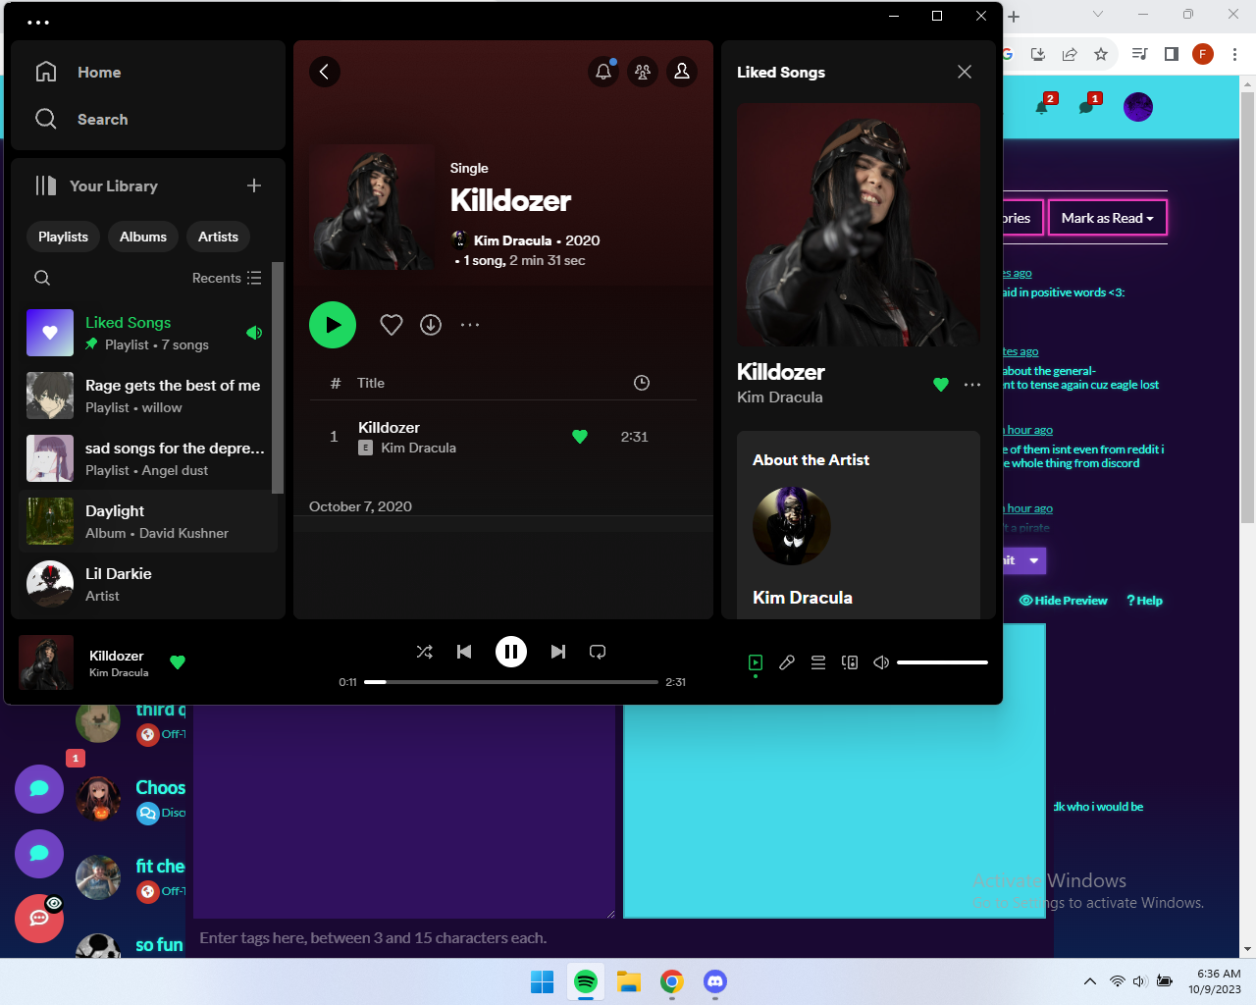Go back with the arrow button
The height and width of the screenshot is (1005, 1256).
click(325, 72)
